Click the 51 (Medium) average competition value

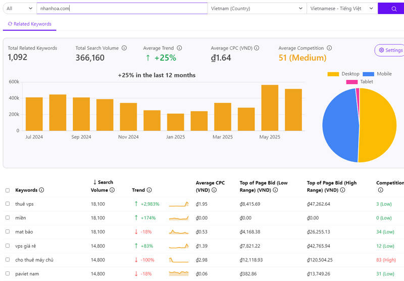(302, 58)
